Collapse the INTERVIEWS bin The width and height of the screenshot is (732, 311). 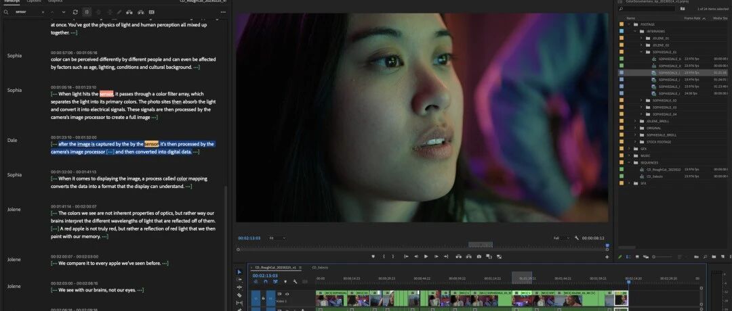[635, 31]
